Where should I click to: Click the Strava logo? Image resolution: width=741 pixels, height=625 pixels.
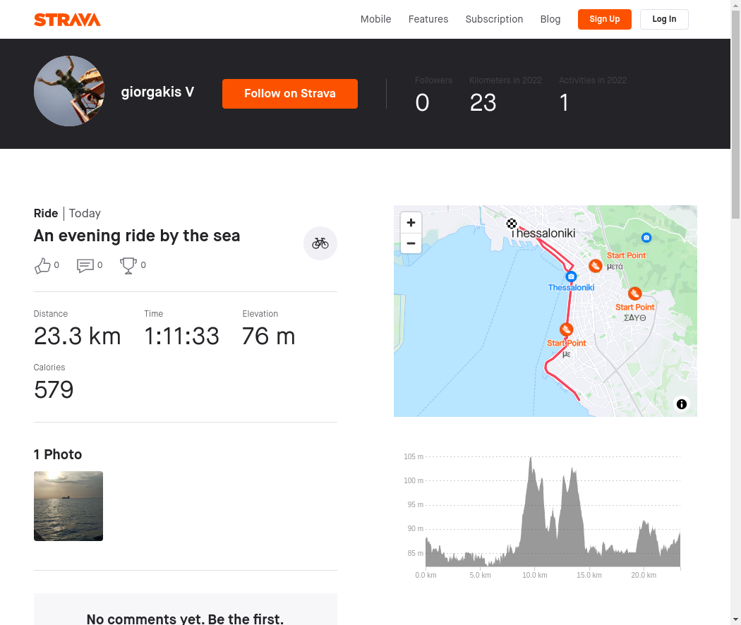[67, 20]
